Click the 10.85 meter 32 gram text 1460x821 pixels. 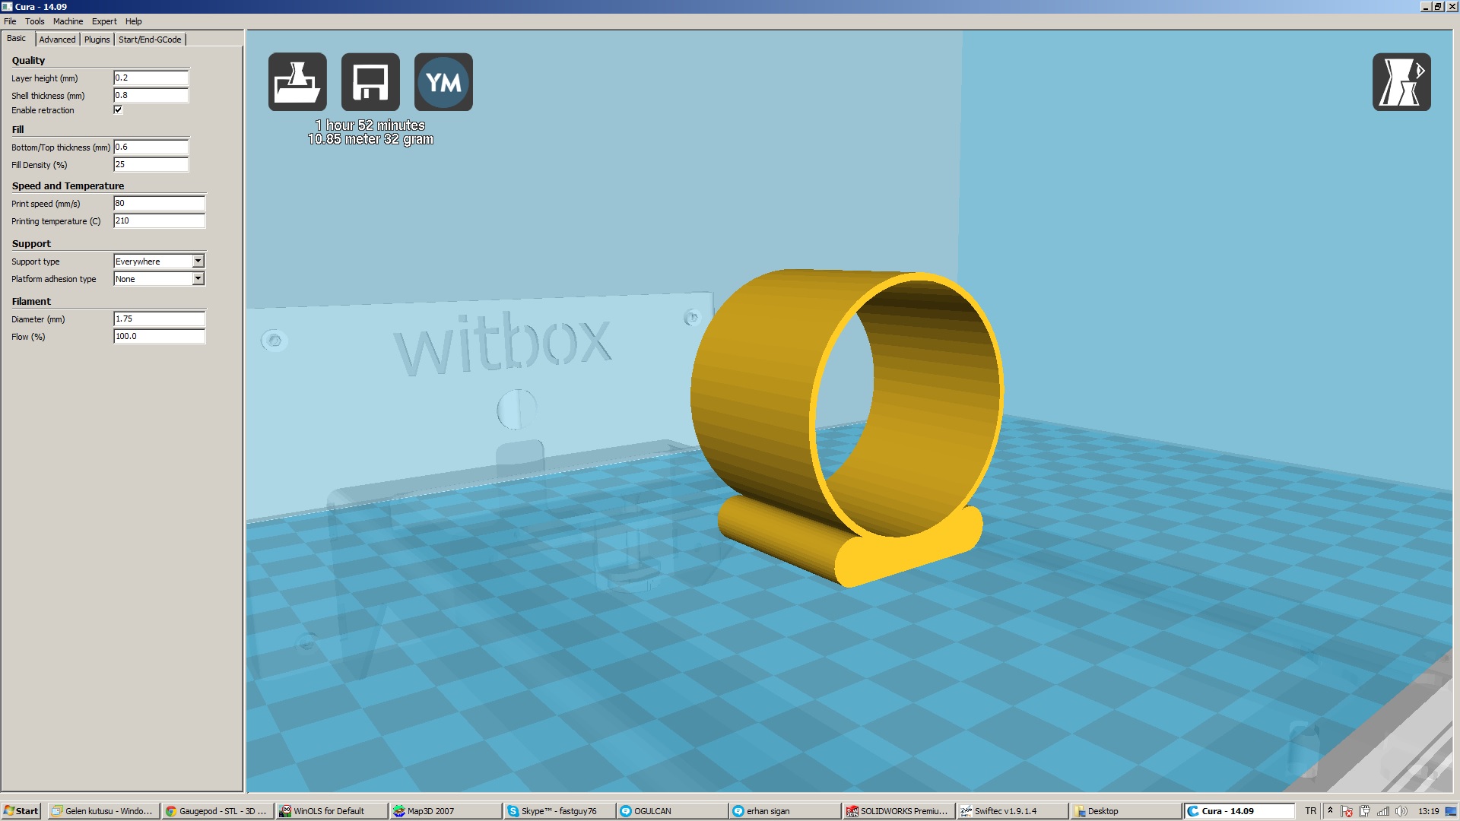click(x=370, y=139)
